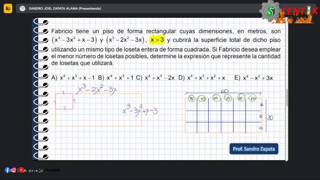Screen dimensions: 320x180
Task: Click the printed expression (x³−3x²+x−3)
Action: pos(74,40)
